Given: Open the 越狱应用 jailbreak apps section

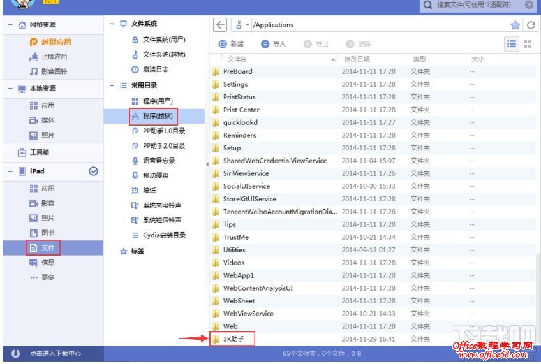Looking at the screenshot, I should pyautogui.click(x=50, y=42).
